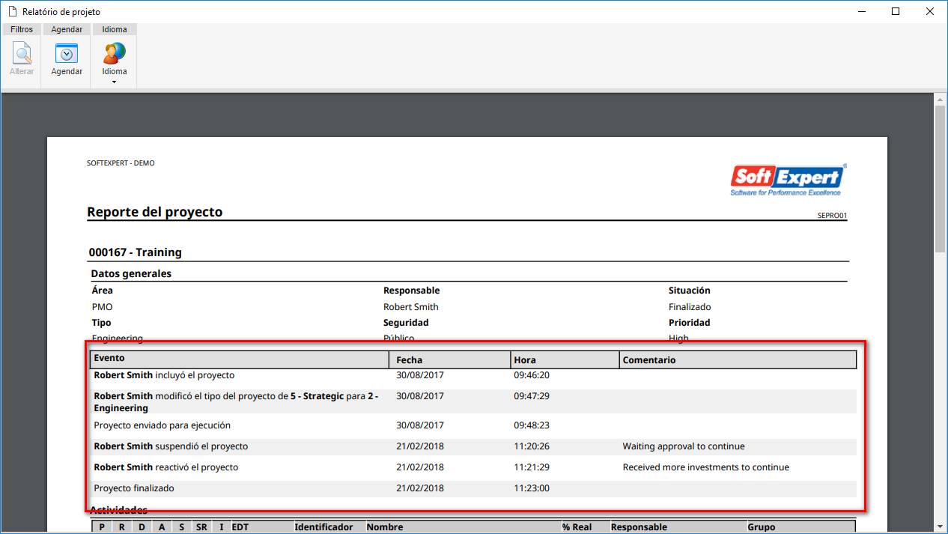Click the SoftExpert logo in report
Viewport: 948px width, 534px height.
point(789,180)
